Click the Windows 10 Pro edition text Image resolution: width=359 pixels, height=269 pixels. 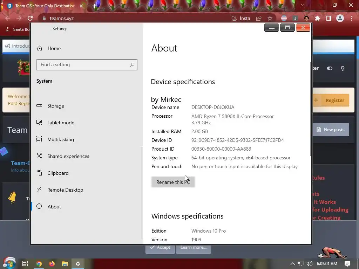(x=209, y=231)
